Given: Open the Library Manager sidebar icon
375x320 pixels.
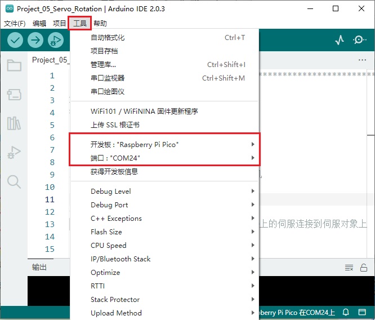Looking at the screenshot, I should tap(14, 123).
